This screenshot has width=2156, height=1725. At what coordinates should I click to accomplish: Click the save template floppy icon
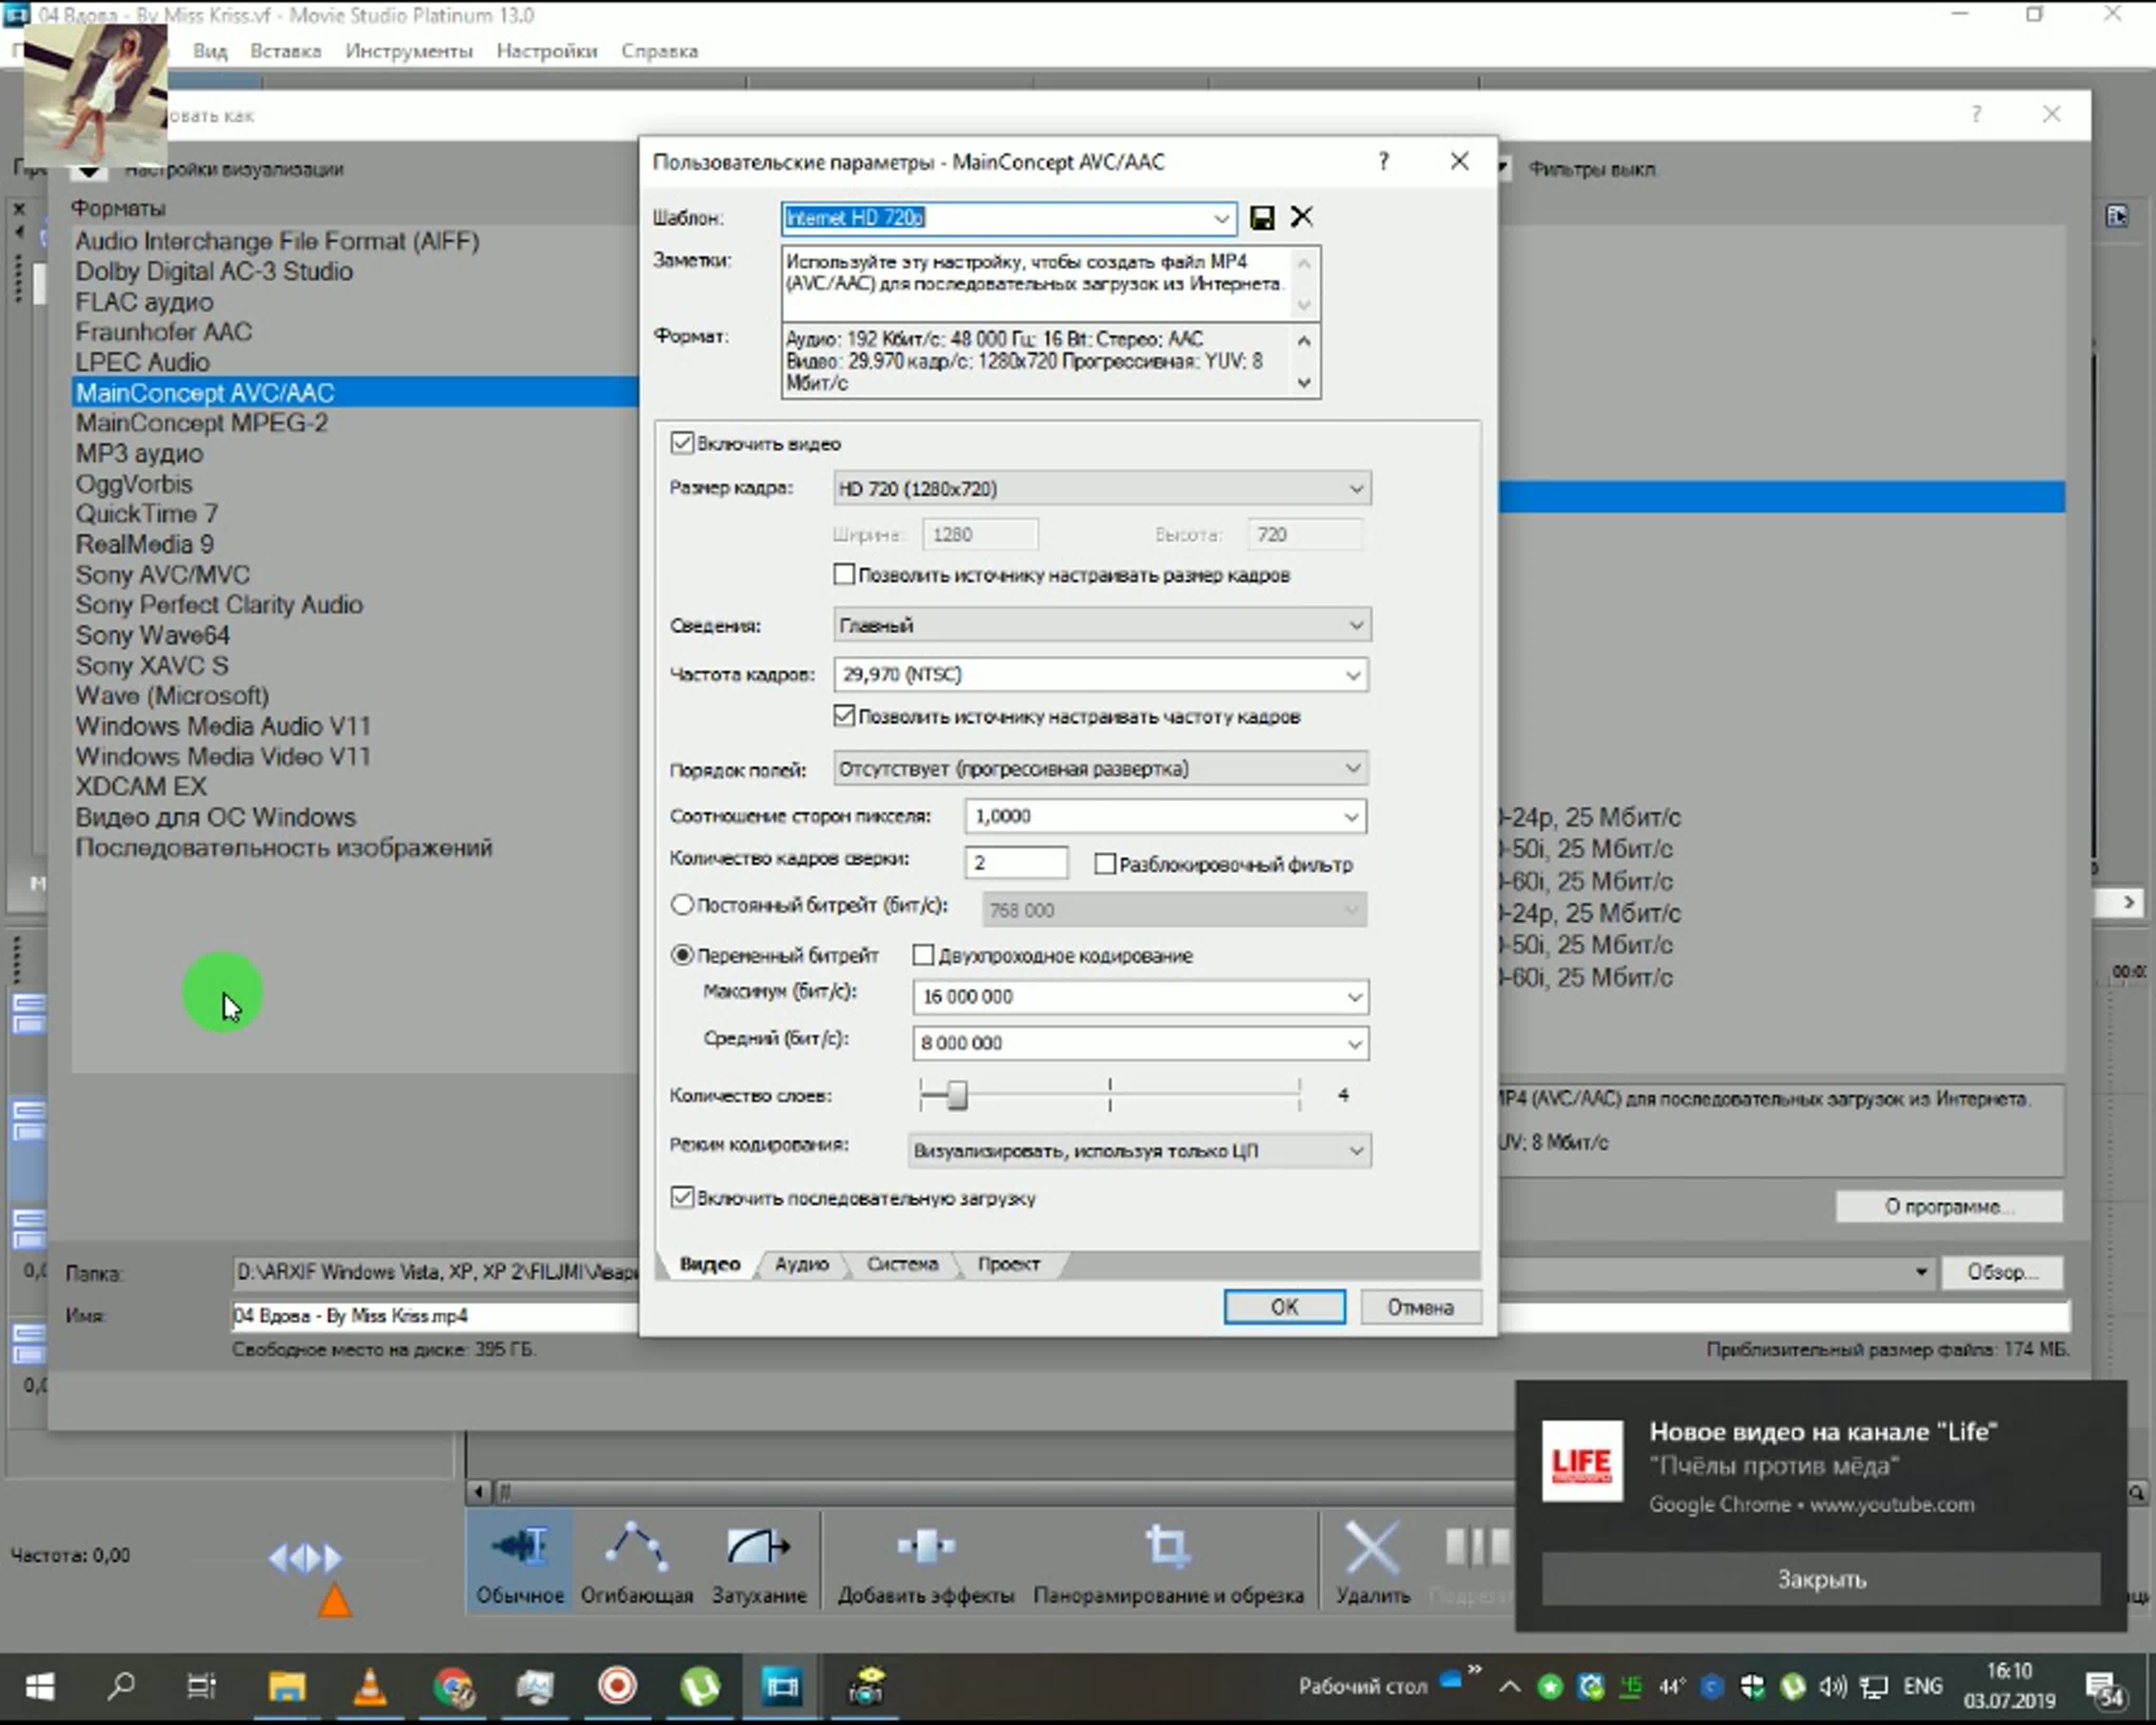click(x=1262, y=217)
